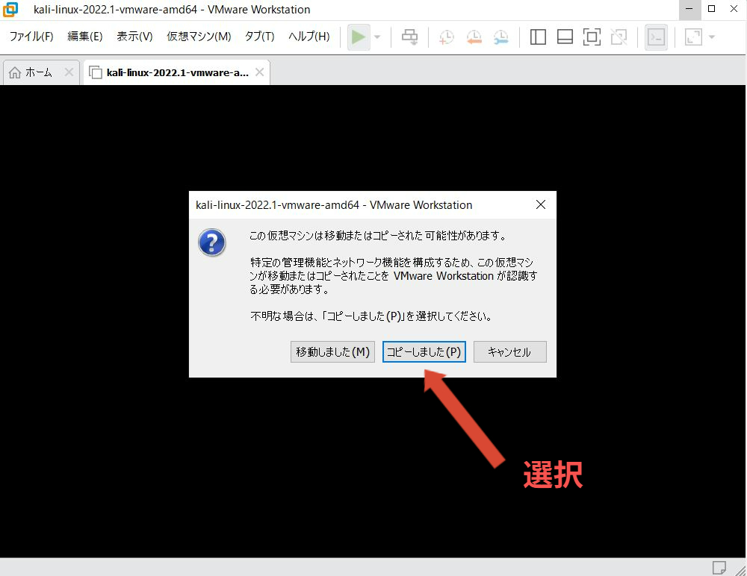This screenshot has width=747, height=576.
Task: Open the タブ(T) menu
Action: coord(260,36)
